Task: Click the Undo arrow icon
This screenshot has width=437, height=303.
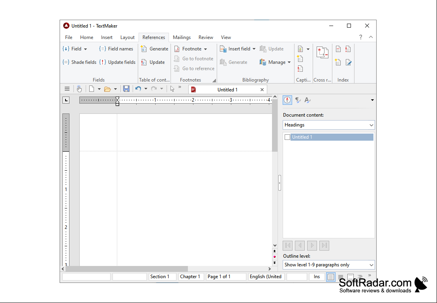Action: tap(138, 89)
